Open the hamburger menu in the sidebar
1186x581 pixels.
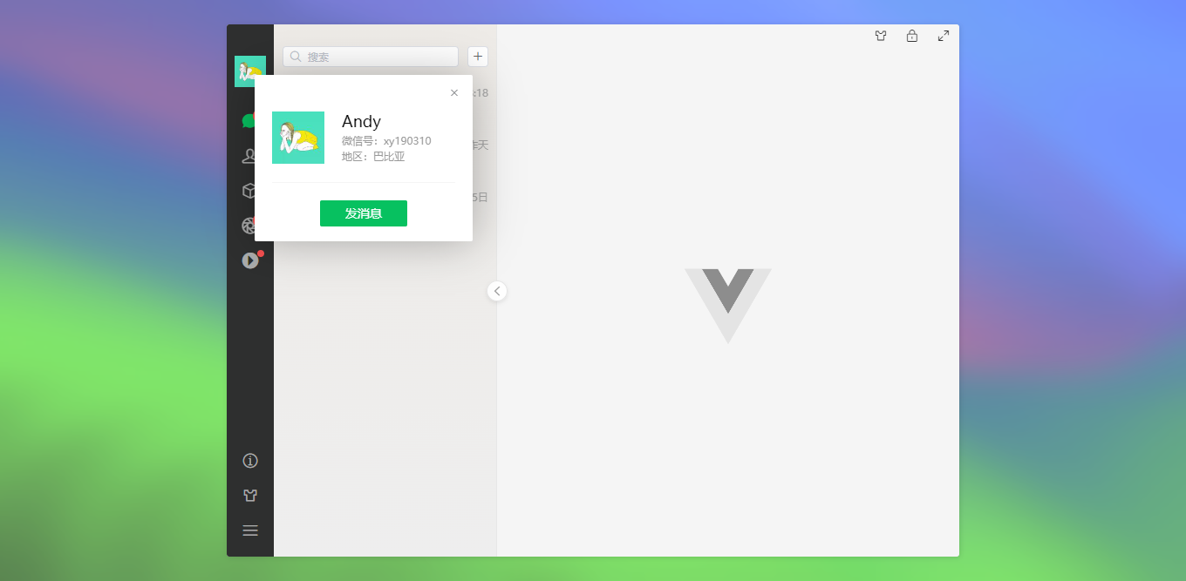pyautogui.click(x=250, y=530)
